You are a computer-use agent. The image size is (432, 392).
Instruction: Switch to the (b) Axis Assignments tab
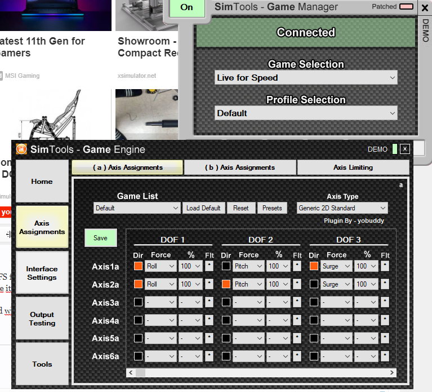[x=240, y=168]
